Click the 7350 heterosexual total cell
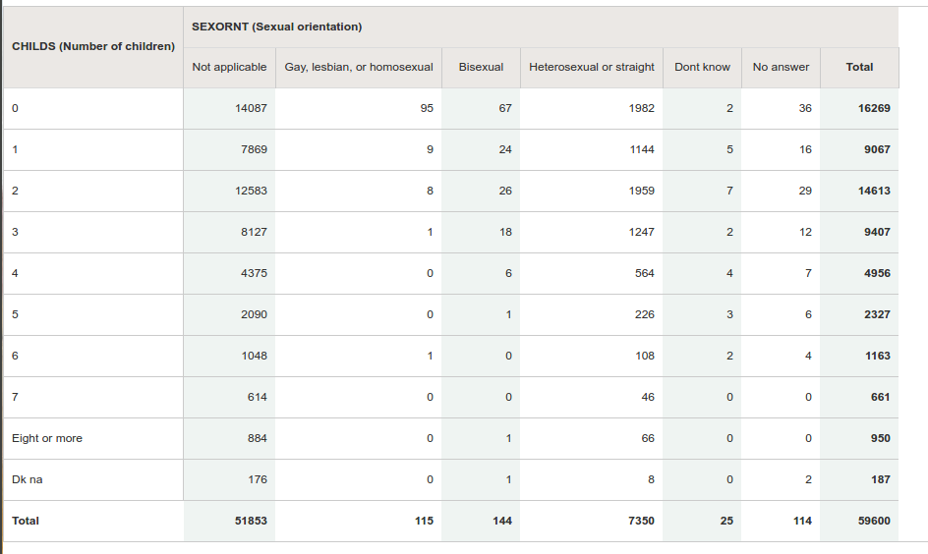 (642, 521)
